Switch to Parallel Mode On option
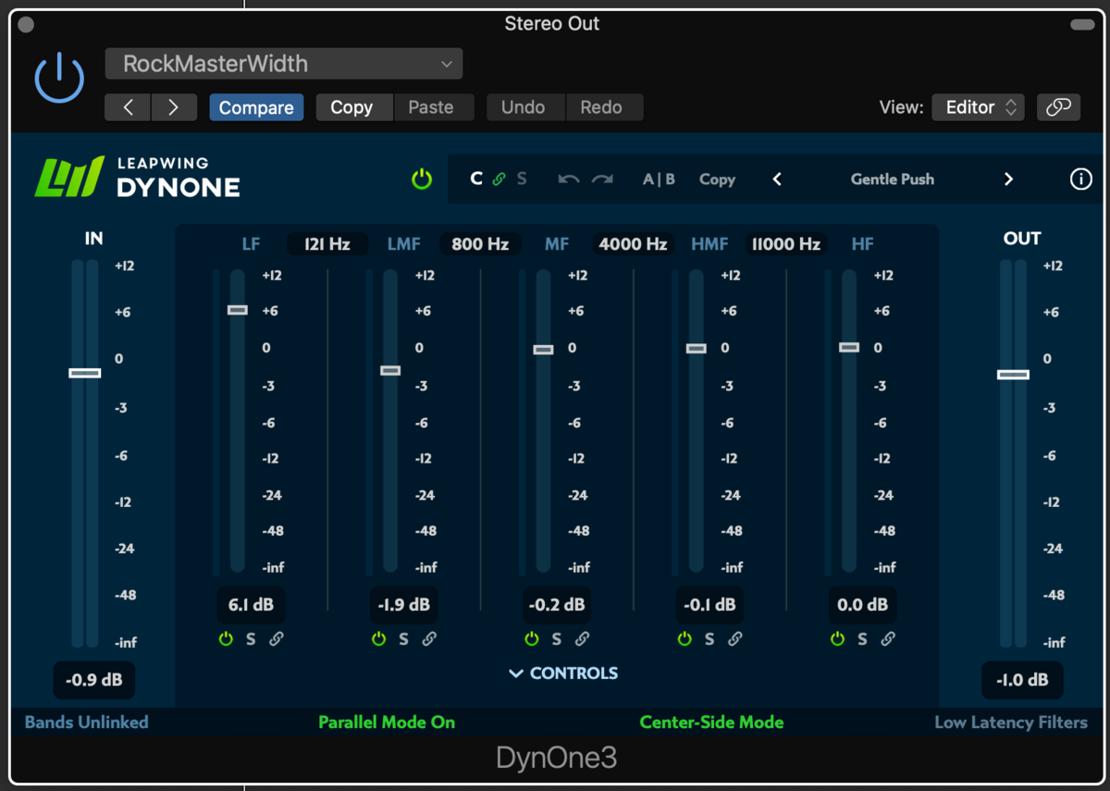Screen dimensions: 1110x791 pyautogui.click(x=387, y=723)
